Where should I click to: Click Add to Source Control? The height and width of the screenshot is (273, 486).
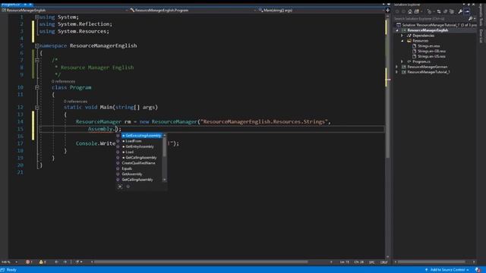click(447, 270)
